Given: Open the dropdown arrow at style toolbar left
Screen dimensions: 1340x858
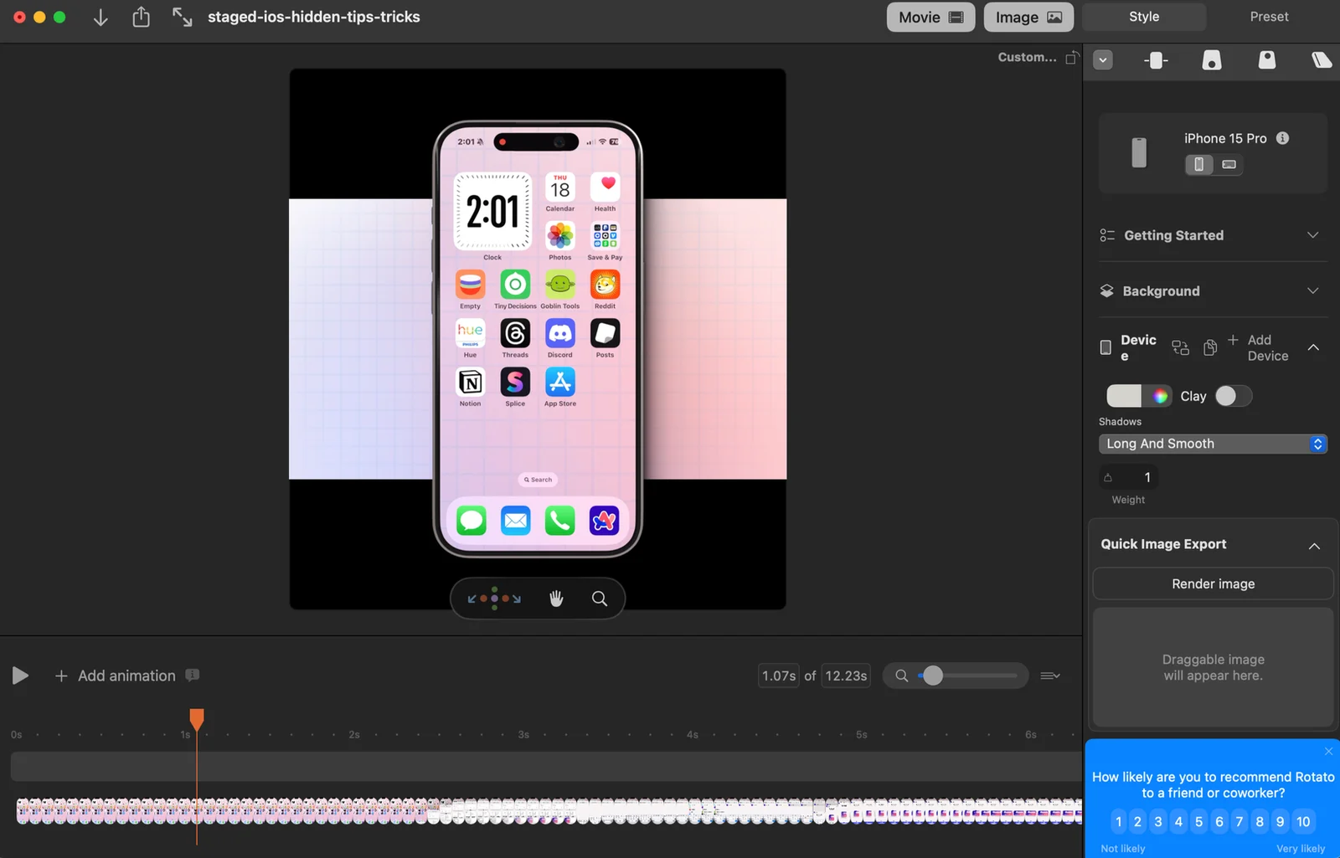Looking at the screenshot, I should [1103, 60].
